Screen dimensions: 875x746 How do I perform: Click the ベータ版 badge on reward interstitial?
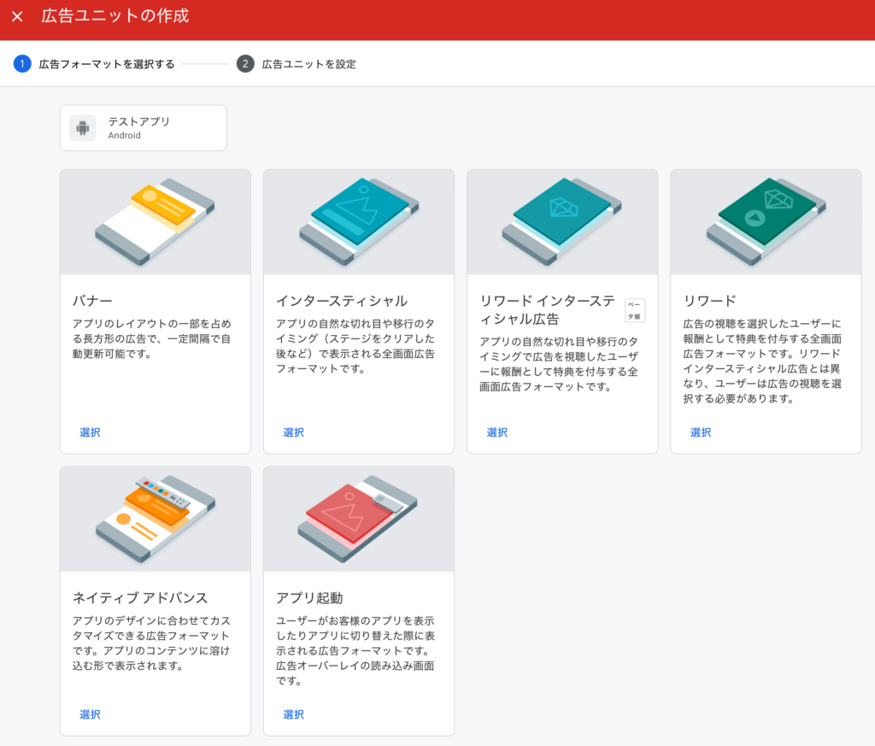click(635, 311)
